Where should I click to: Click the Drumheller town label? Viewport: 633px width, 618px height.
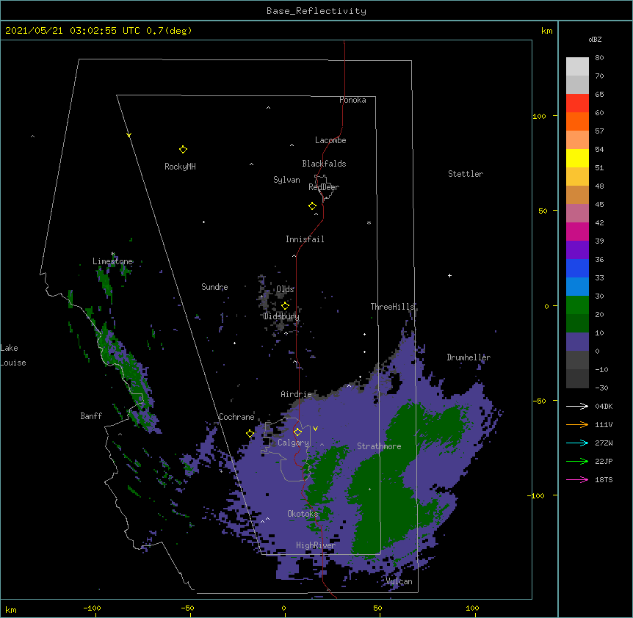click(469, 357)
